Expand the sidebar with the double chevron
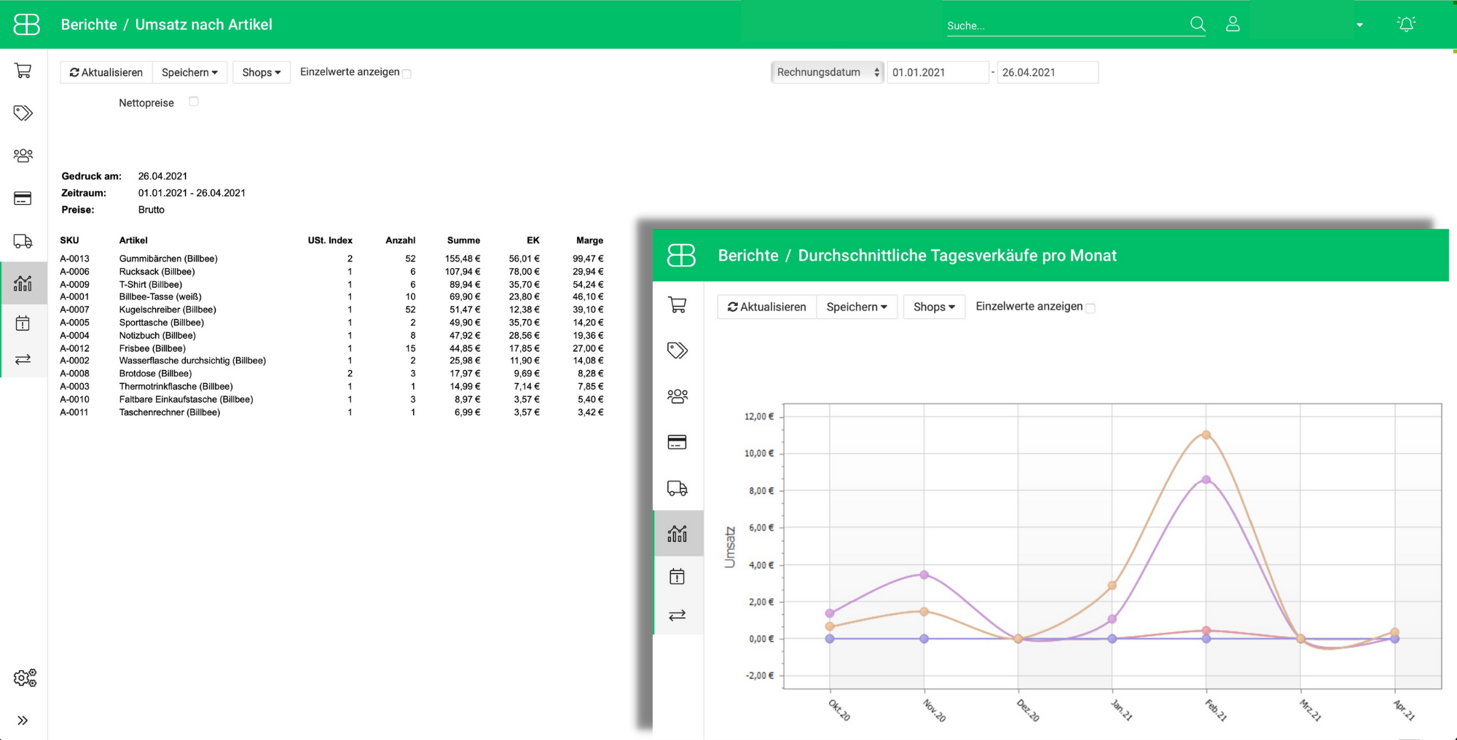Screen dimensions: 1457x740 coord(23,720)
